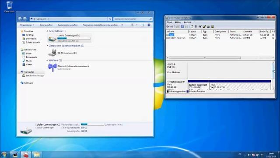Select the BD-RE Laufwerk (D:) drive
This screenshot has height=158, width=280.
tap(63, 53)
